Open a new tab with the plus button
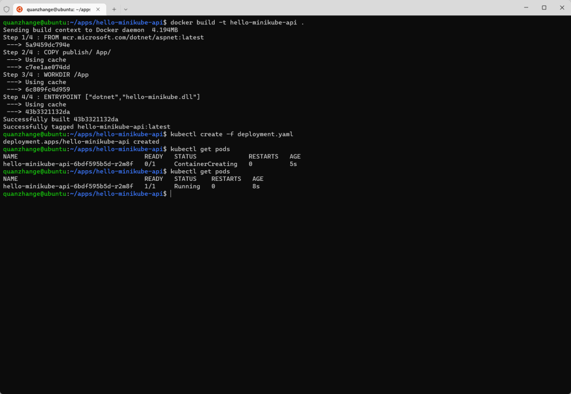571x394 pixels. coord(114,9)
